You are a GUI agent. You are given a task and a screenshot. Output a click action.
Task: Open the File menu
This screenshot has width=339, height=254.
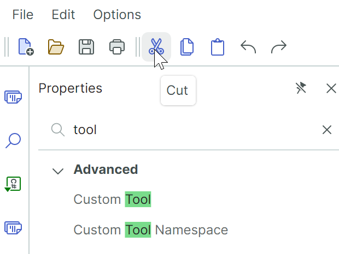click(23, 15)
